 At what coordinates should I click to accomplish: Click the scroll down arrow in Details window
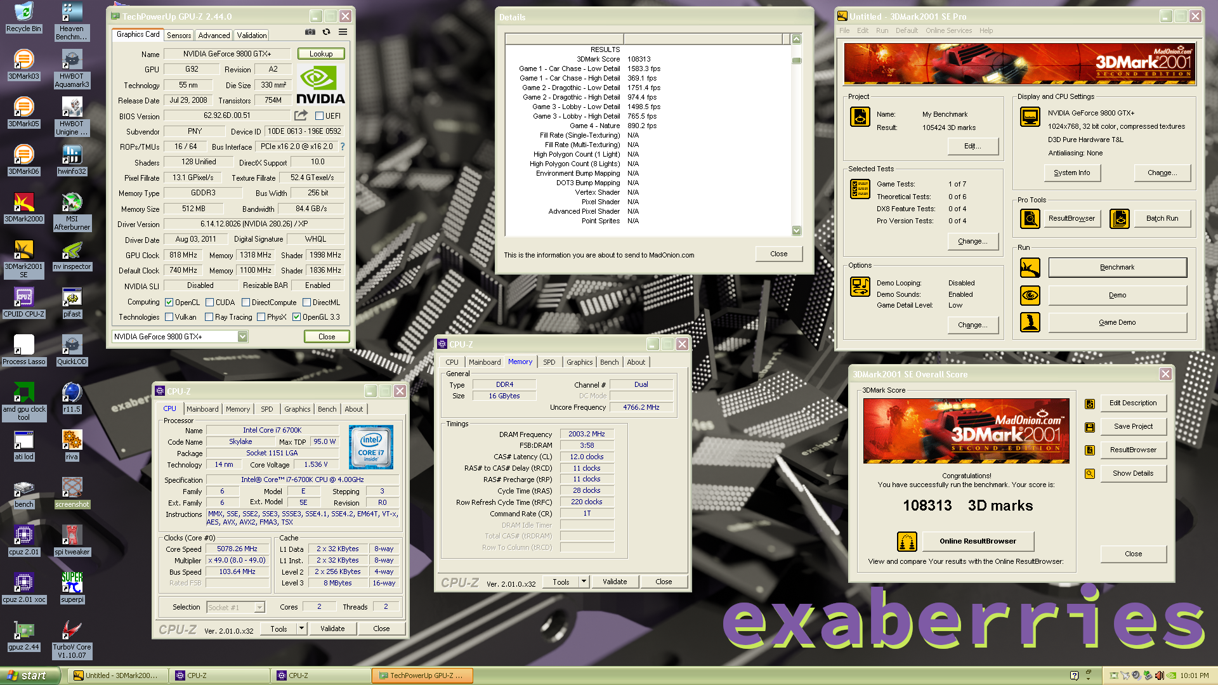pyautogui.click(x=796, y=231)
